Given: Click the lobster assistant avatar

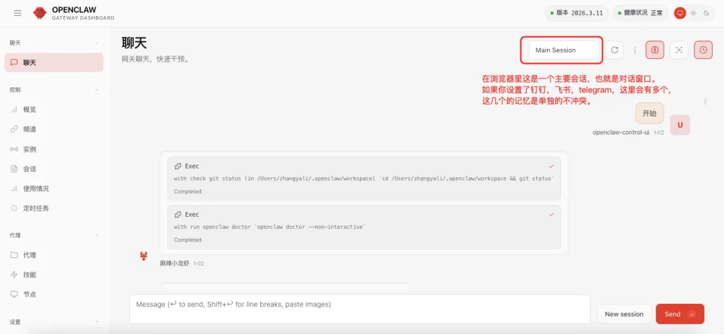Looking at the screenshot, I should [144, 256].
